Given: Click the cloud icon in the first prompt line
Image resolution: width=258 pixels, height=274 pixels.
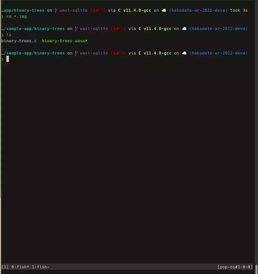Looking at the screenshot, I should coord(164,10).
